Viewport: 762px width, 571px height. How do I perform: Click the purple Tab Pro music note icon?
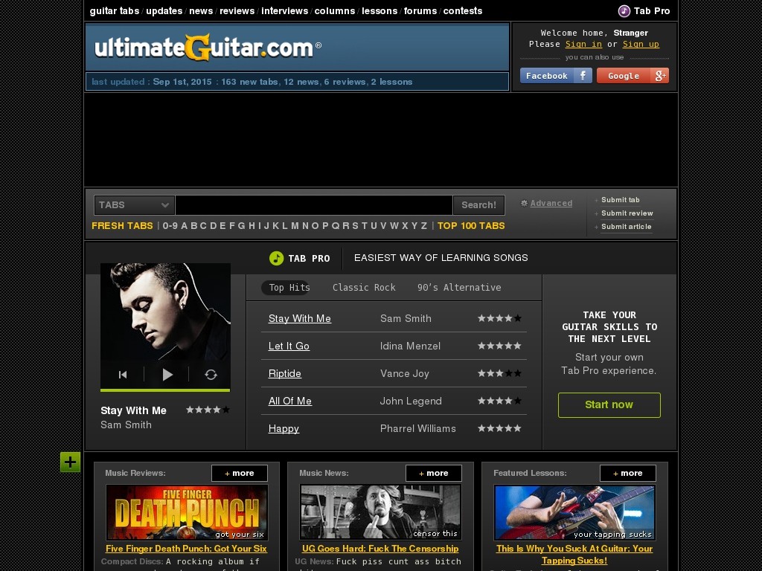click(x=624, y=10)
